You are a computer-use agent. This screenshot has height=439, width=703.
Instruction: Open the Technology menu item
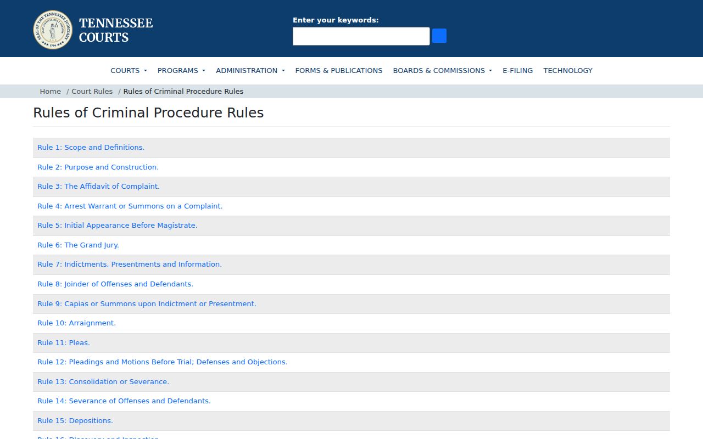[x=568, y=70]
